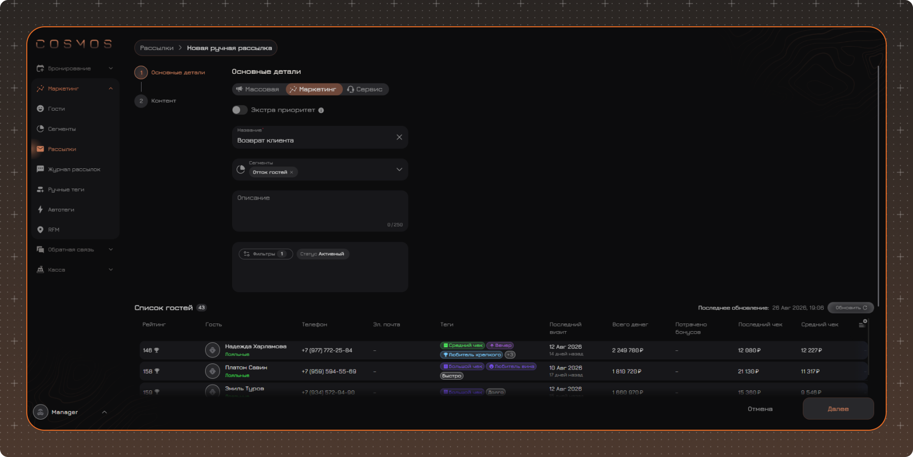The height and width of the screenshot is (457, 913).
Task: Select the Сервис mailing type
Action: tap(365, 89)
